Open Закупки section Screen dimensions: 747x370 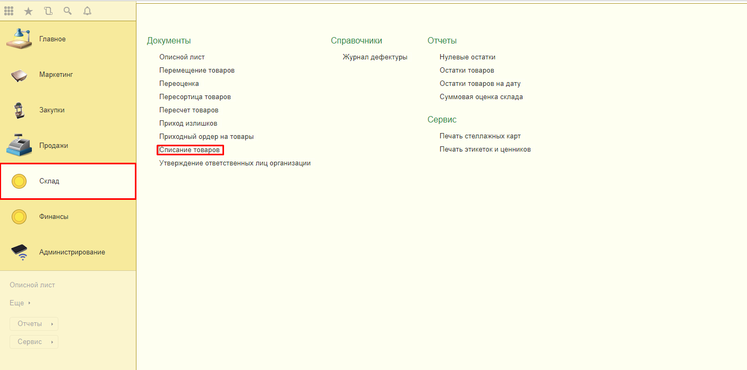[51, 110]
